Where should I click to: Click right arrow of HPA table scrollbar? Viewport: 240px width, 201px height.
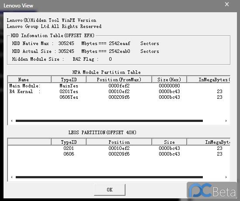(x=226, y=121)
